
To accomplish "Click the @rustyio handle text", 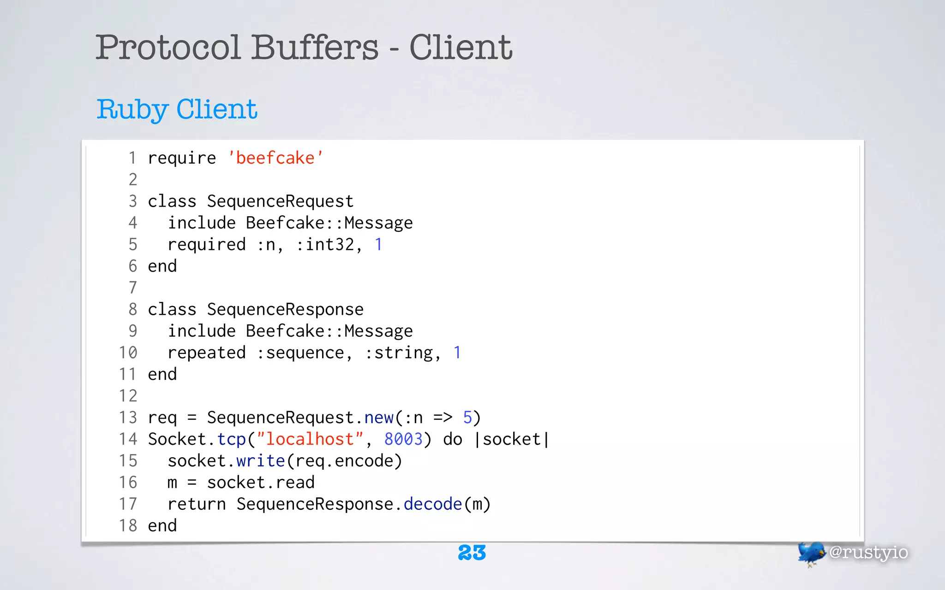I will click(868, 552).
